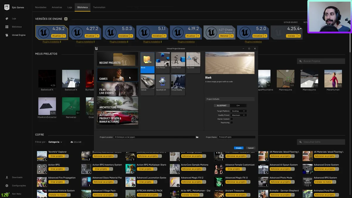This screenshot has height=198, width=352.
Task: Add a new engine version with plus icon
Action: (x=66, y=19)
